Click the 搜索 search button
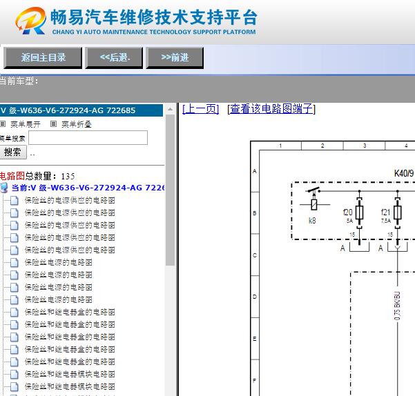 coord(12,152)
